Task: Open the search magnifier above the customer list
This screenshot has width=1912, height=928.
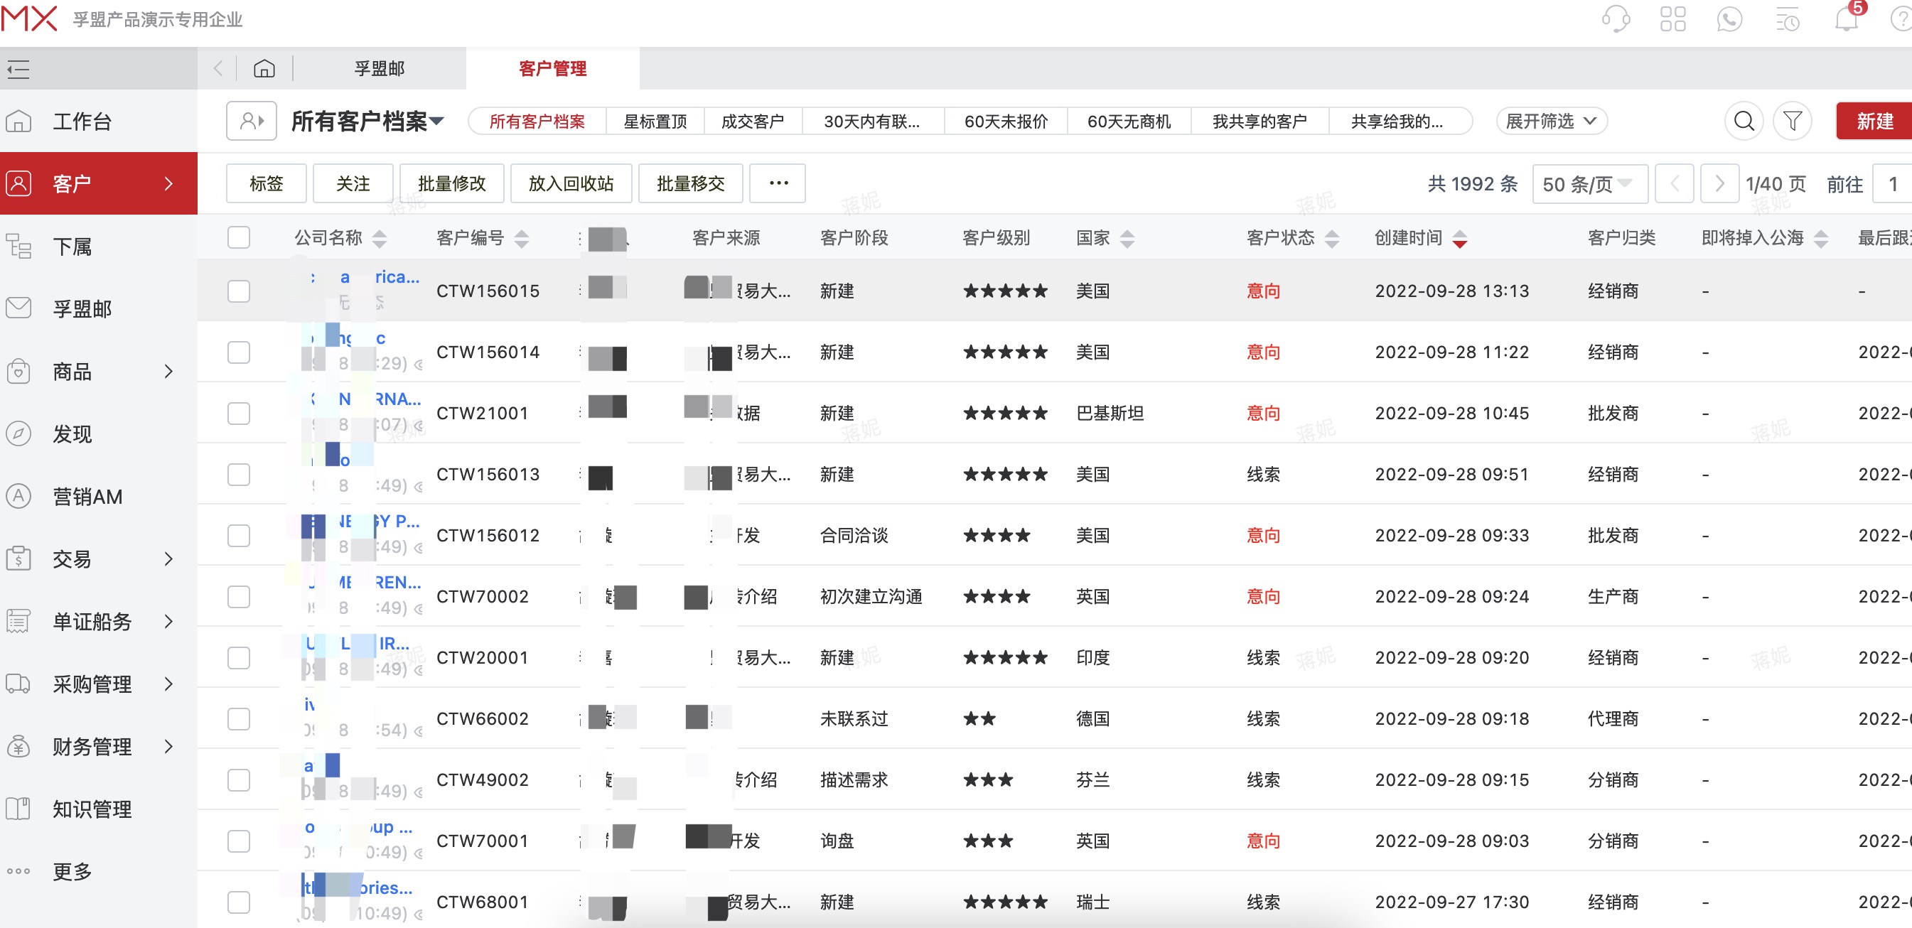Action: click(x=1743, y=121)
